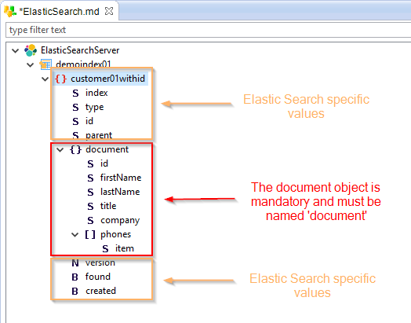Click the braces object icon beside document

(x=75, y=149)
